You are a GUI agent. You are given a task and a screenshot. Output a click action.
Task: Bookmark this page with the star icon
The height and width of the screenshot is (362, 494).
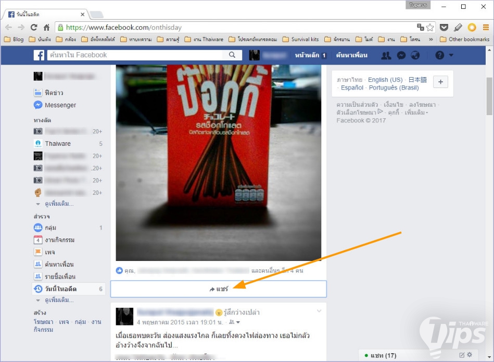pos(430,28)
